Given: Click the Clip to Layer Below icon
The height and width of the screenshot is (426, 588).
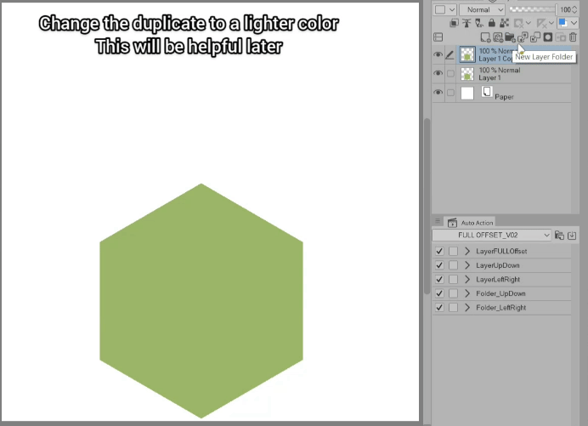Looking at the screenshot, I should click(454, 23).
